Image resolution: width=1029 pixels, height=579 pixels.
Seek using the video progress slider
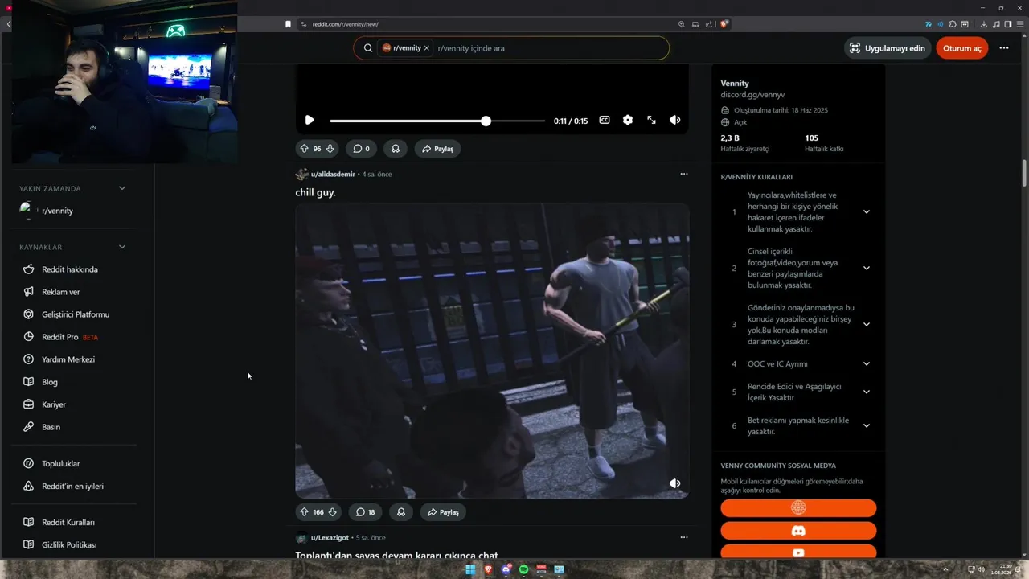[437, 121]
